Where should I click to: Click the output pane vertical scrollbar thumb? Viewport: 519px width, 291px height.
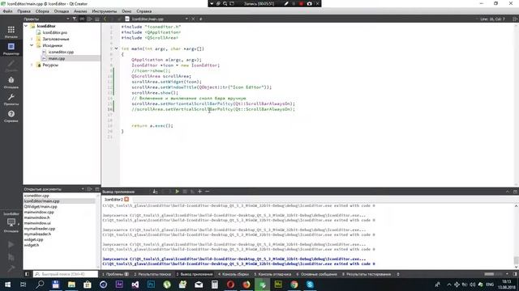coord(516,260)
